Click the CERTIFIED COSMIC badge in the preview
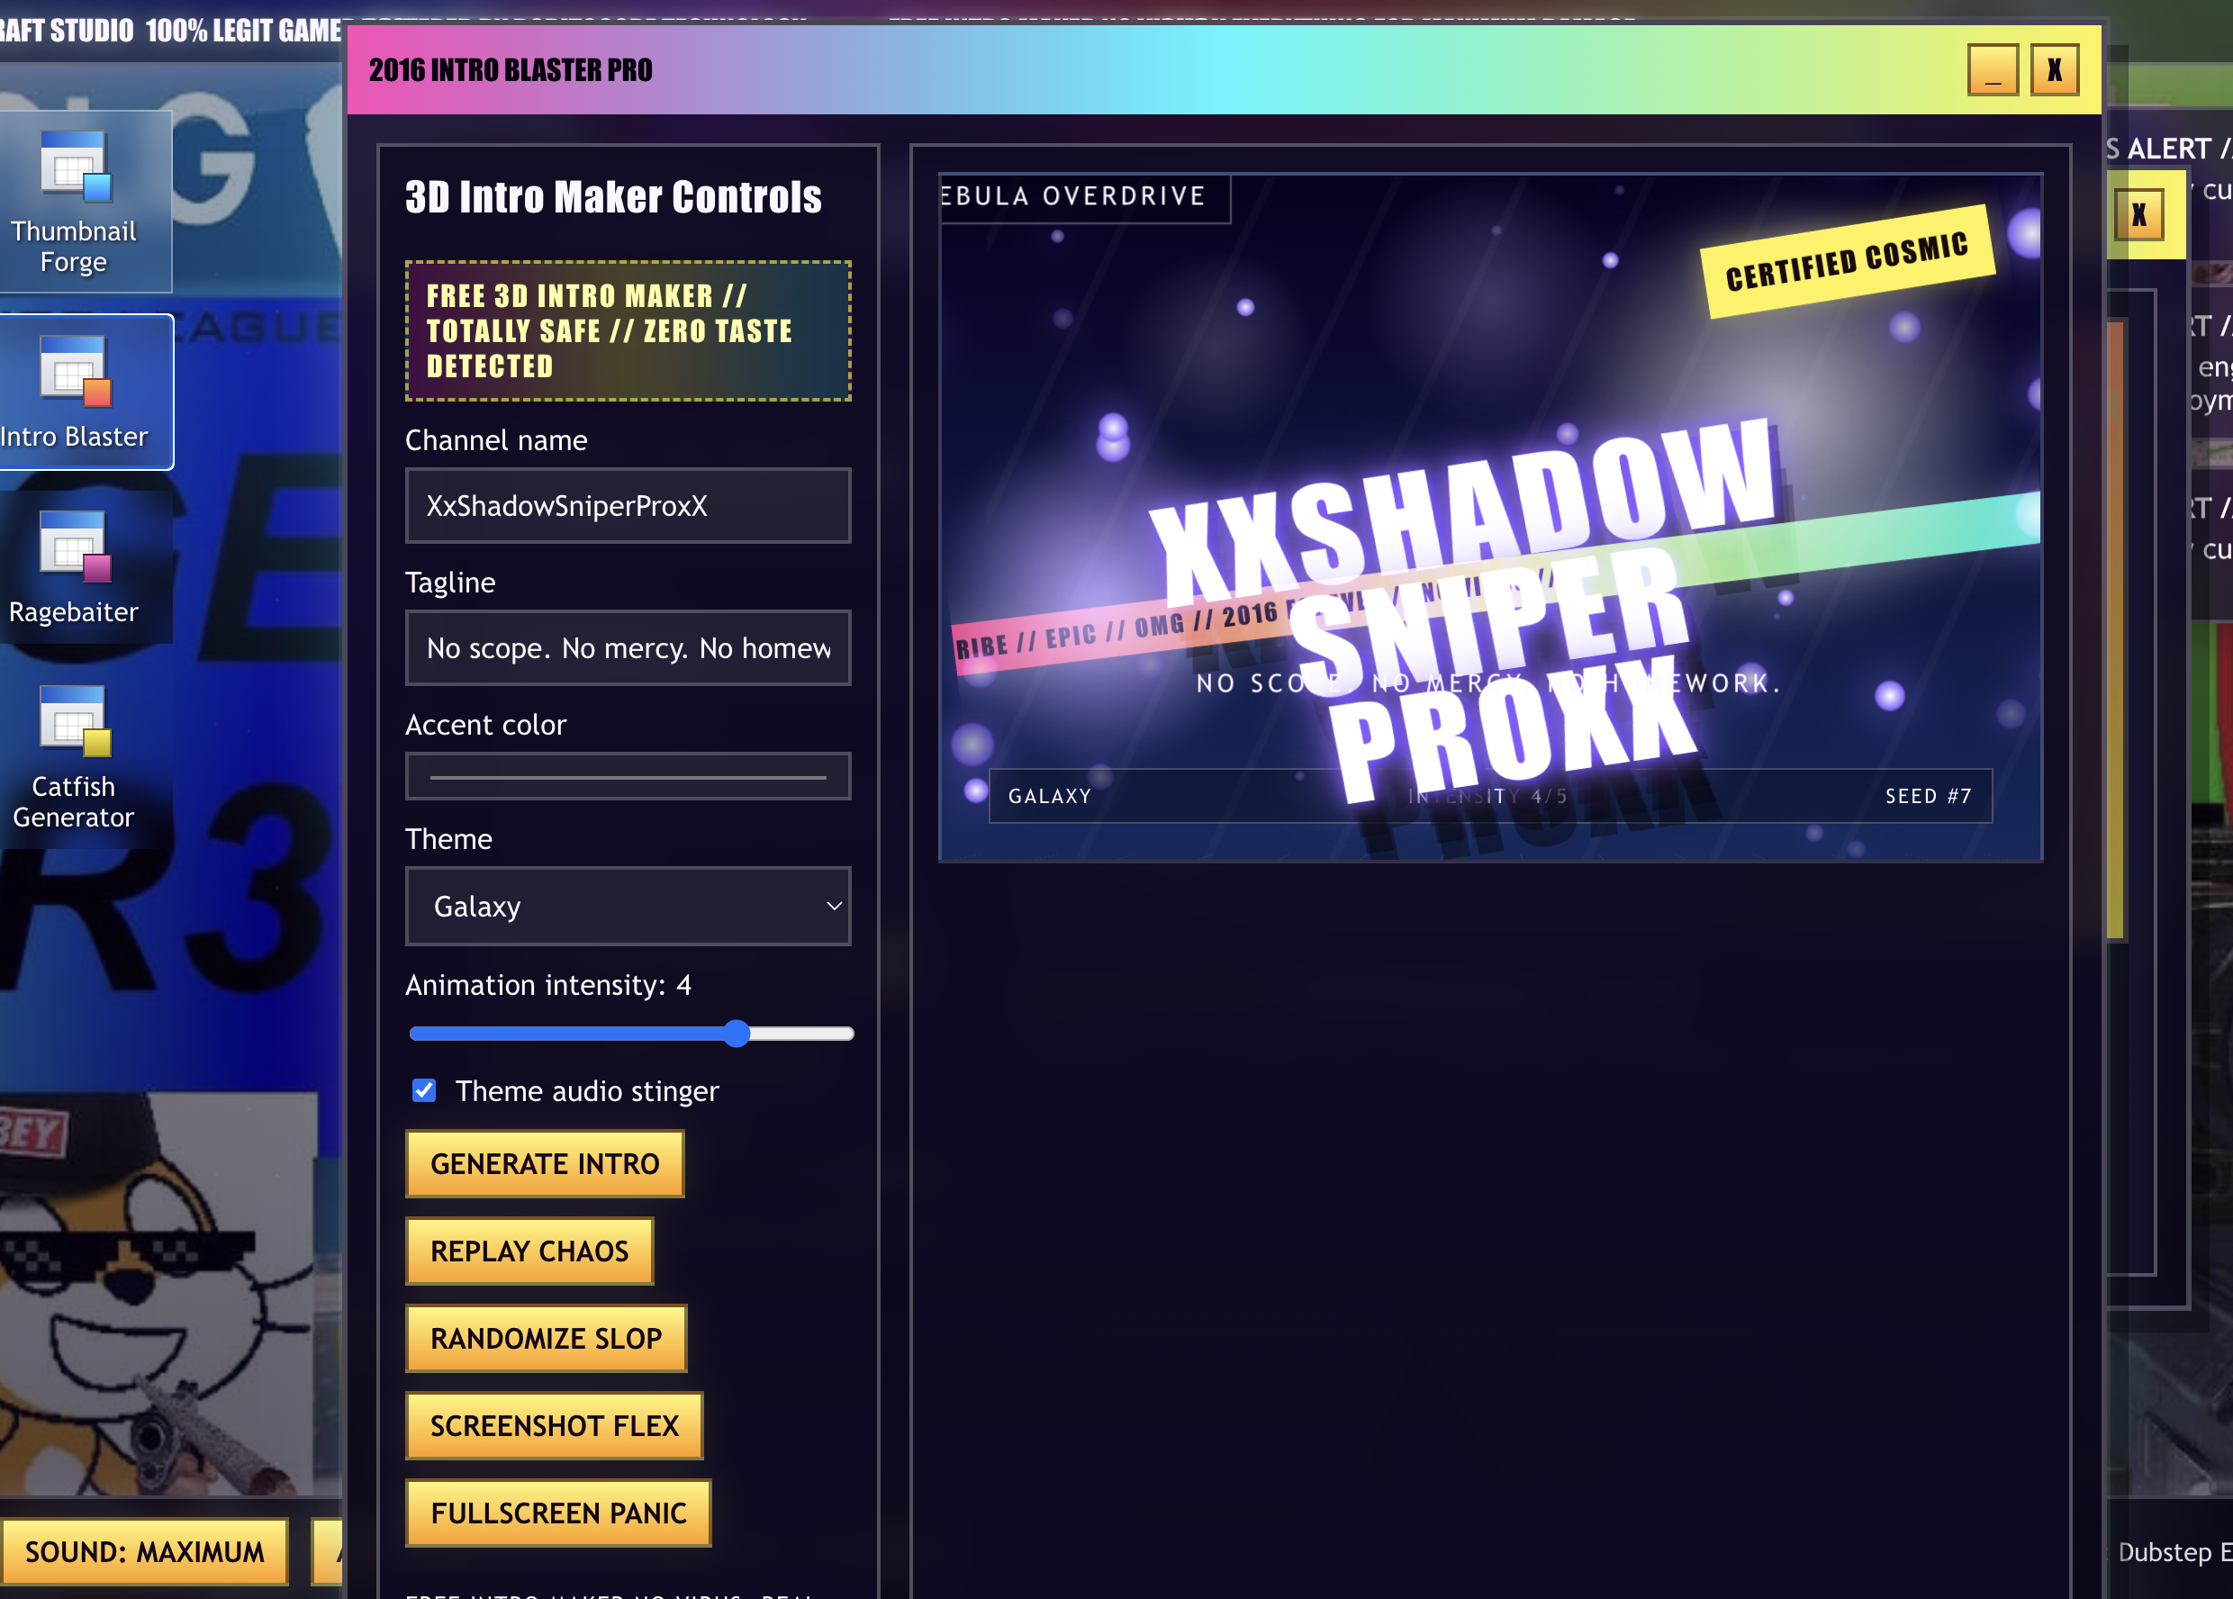Screen dimensions: 2233x1599 pyautogui.click(x=1847, y=262)
